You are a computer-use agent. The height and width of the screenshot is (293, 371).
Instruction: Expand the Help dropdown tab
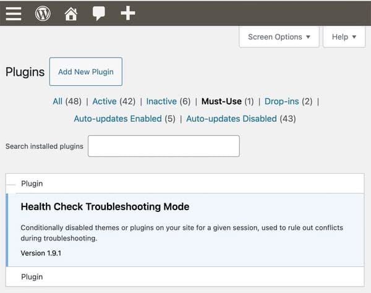click(344, 37)
